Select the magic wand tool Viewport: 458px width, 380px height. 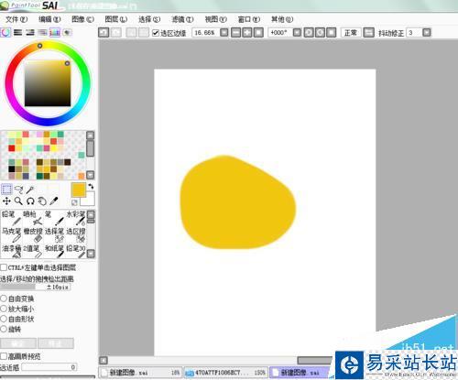point(29,190)
